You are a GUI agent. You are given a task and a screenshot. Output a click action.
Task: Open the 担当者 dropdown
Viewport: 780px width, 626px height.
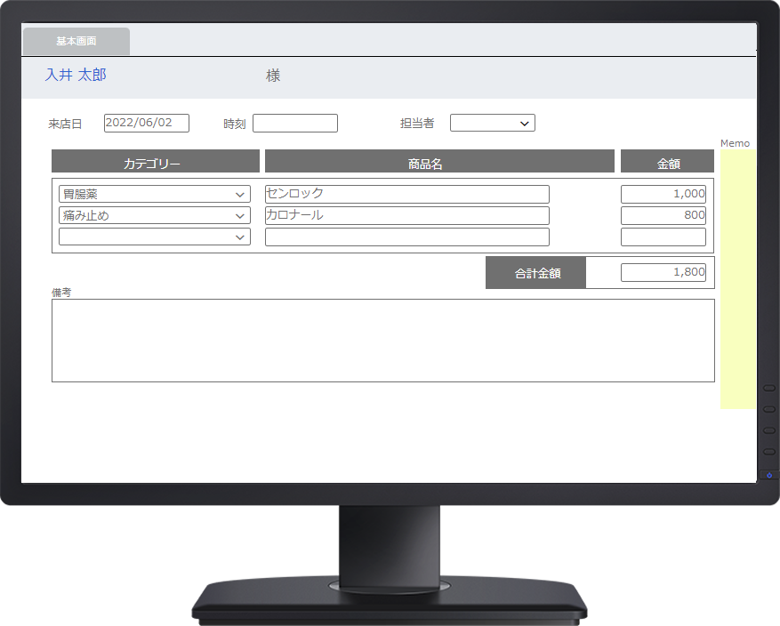[493, 124]
